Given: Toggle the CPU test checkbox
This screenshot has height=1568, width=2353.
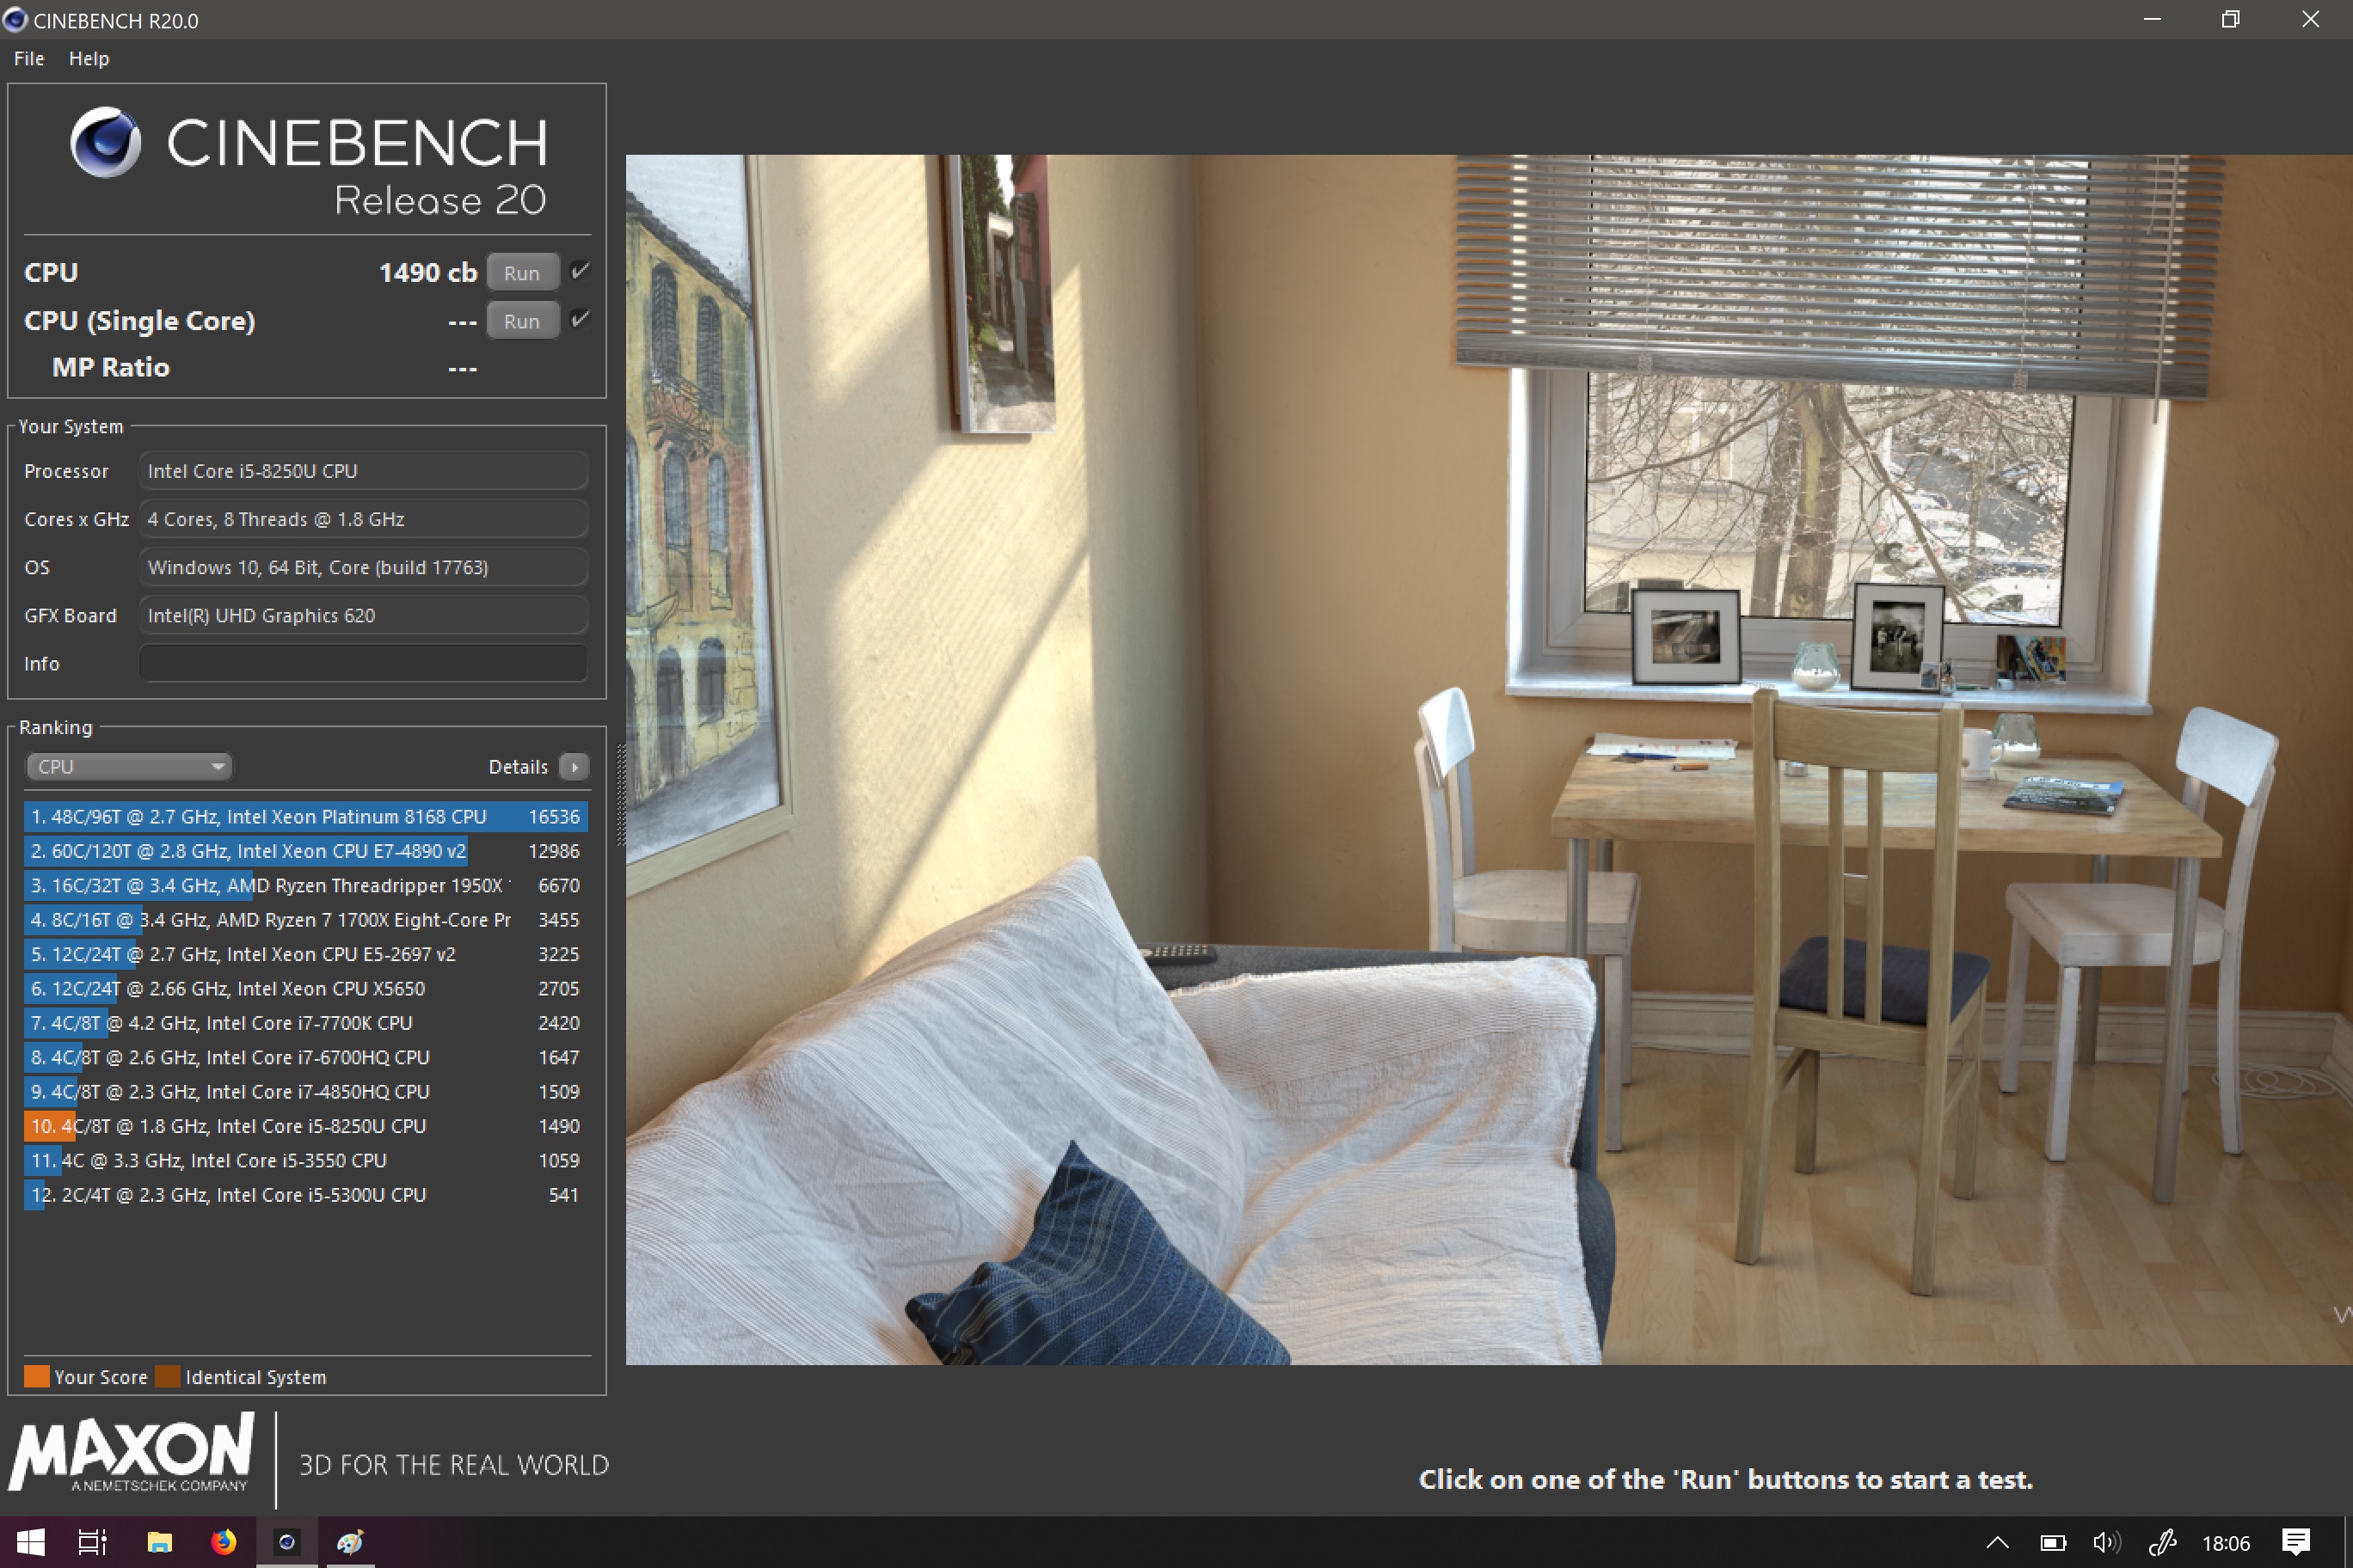Looking at the screenshot, I should 580,271.
